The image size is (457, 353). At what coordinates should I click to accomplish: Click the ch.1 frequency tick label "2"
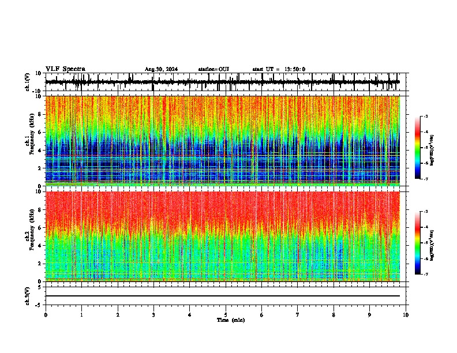[40, 168]
